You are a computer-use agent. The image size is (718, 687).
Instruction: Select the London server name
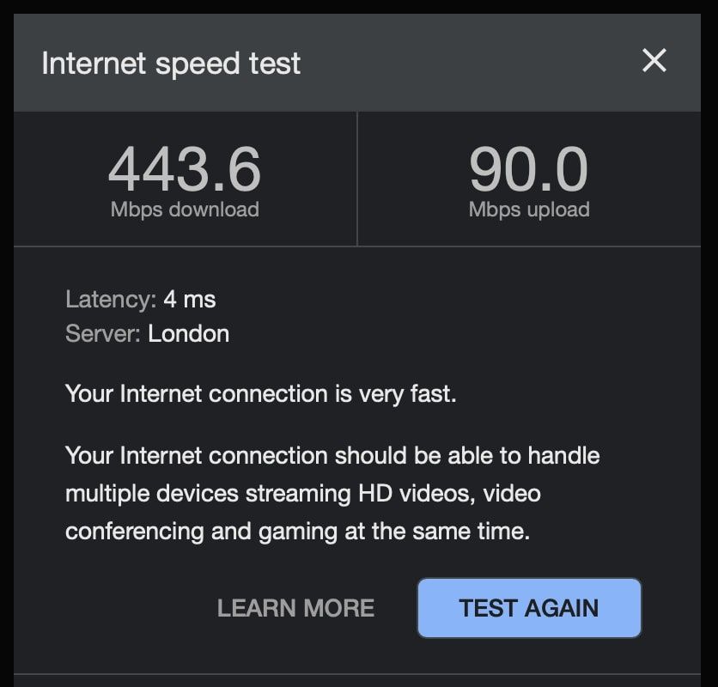click(x=188, y=334)
